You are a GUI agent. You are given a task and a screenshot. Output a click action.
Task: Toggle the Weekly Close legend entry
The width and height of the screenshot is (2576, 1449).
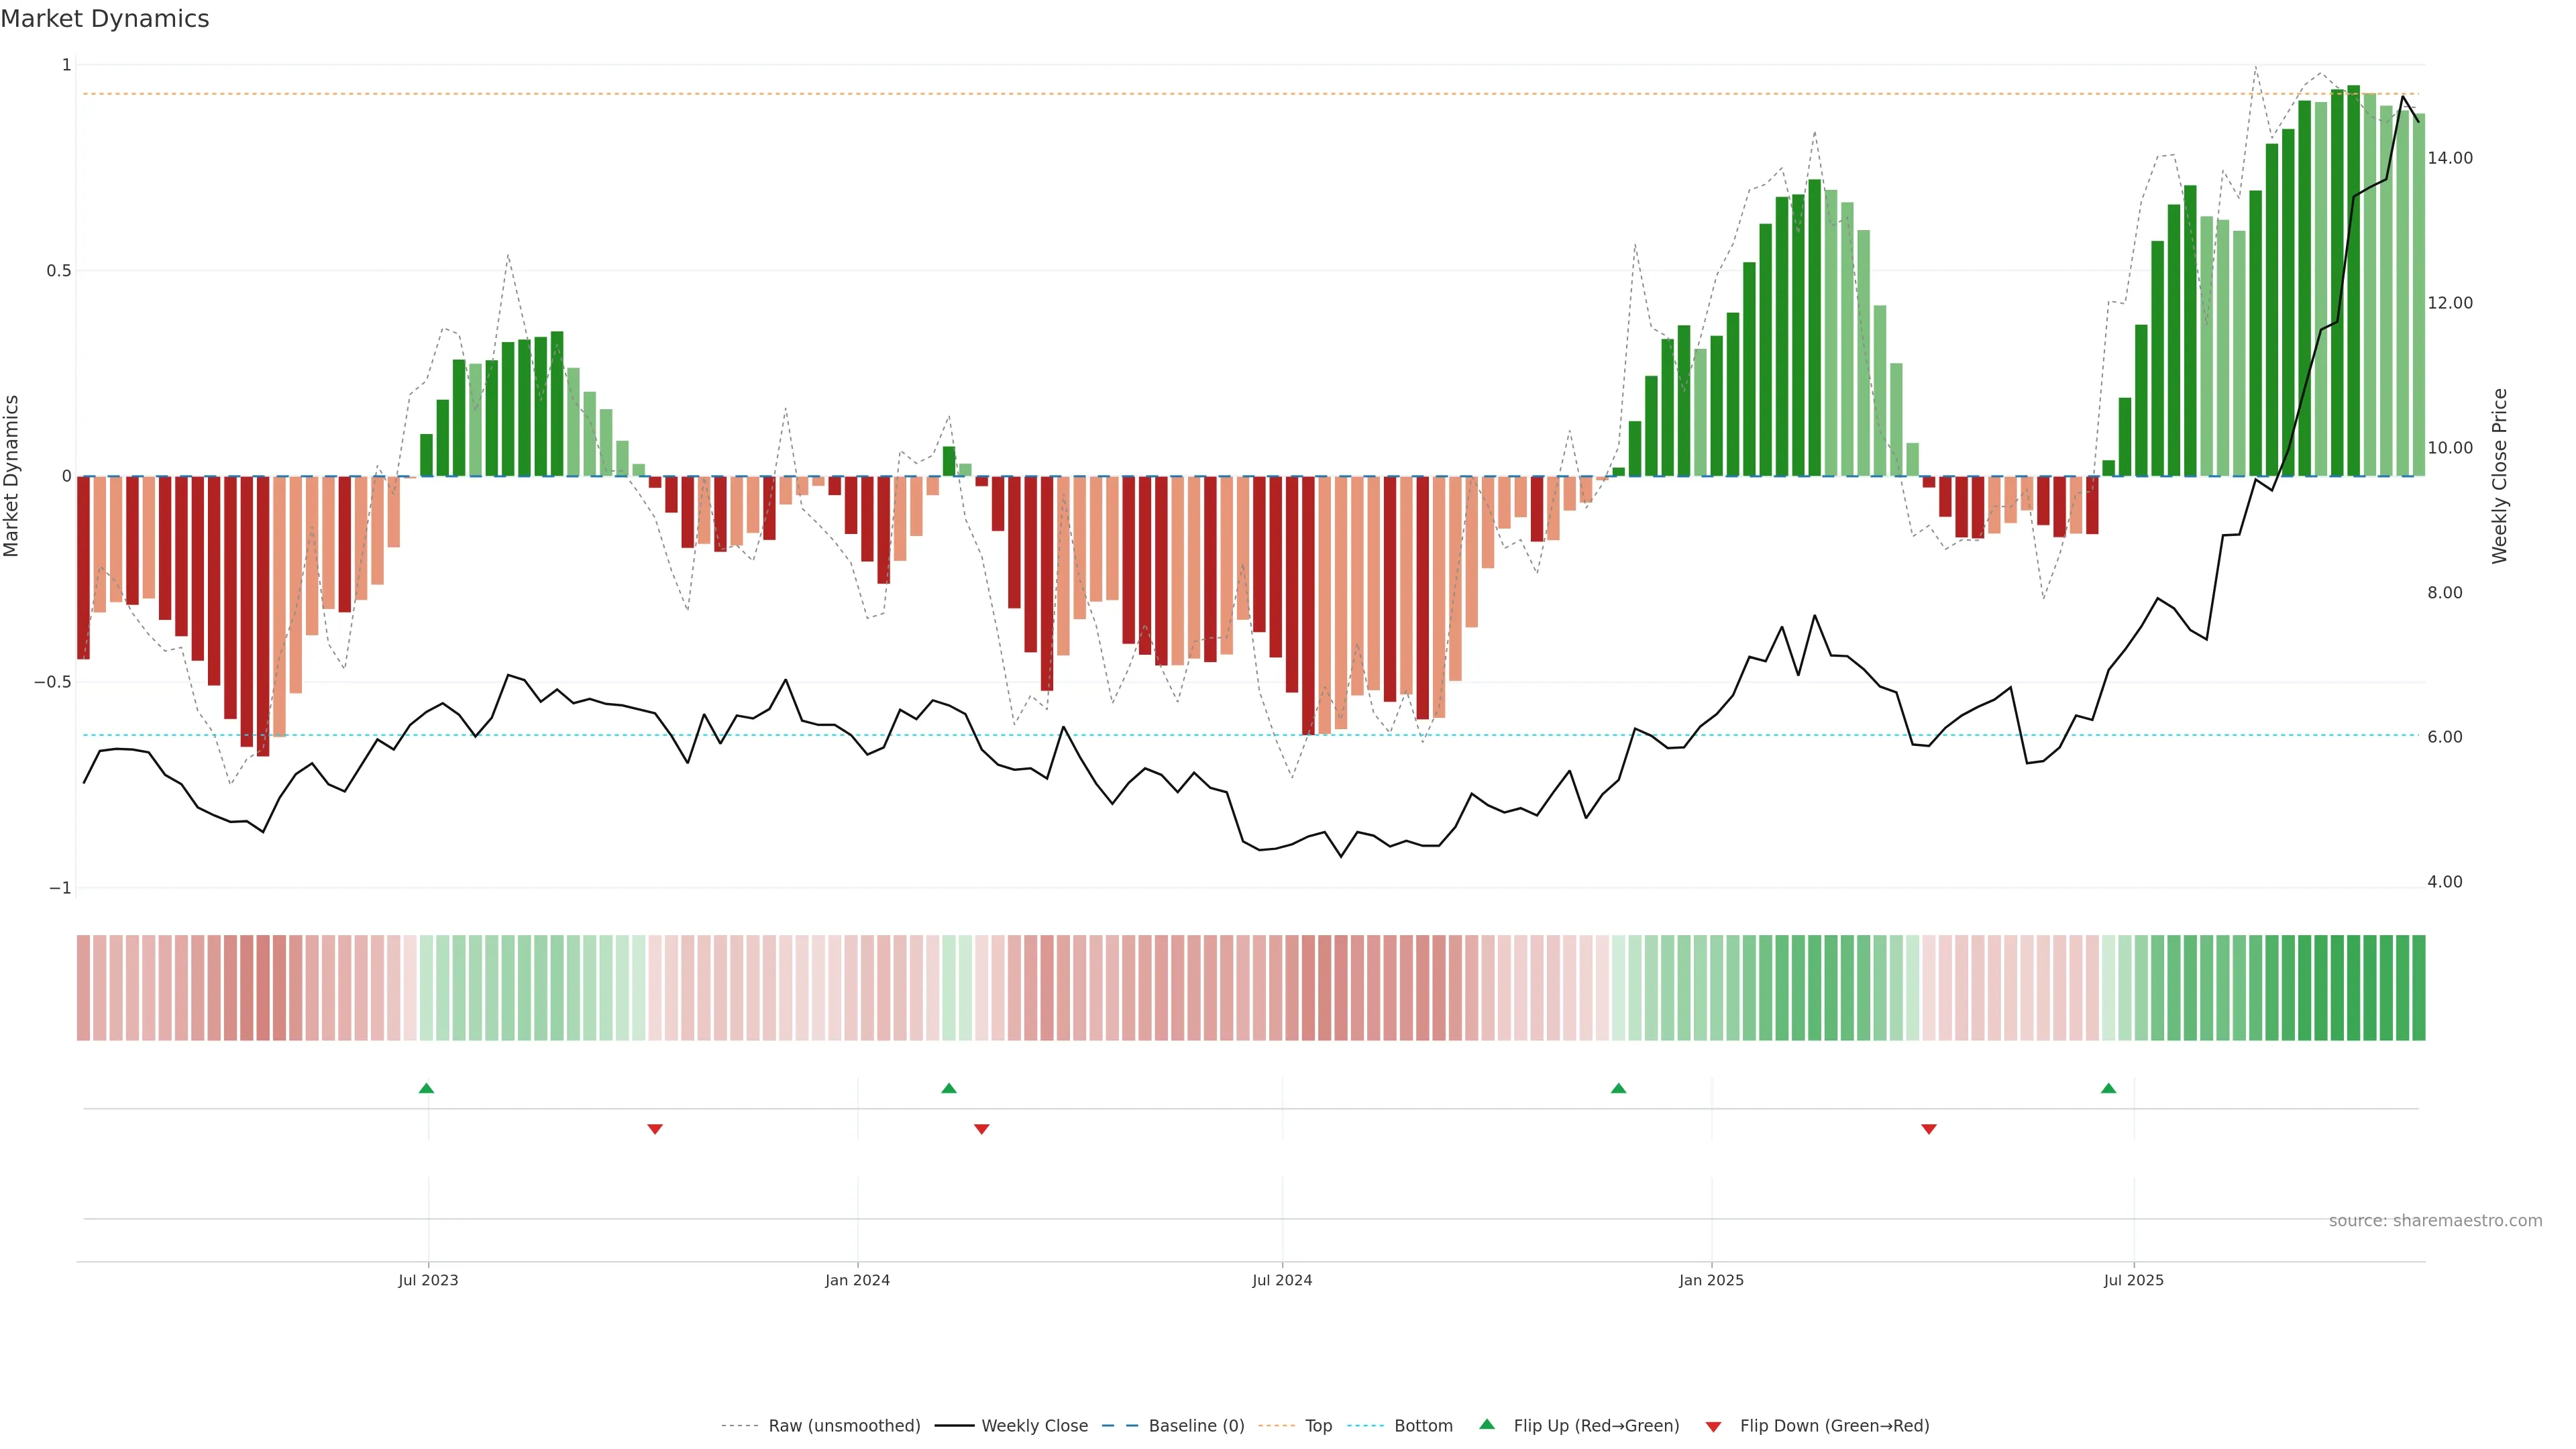pyautogui.click(x=1034, y=1426)
